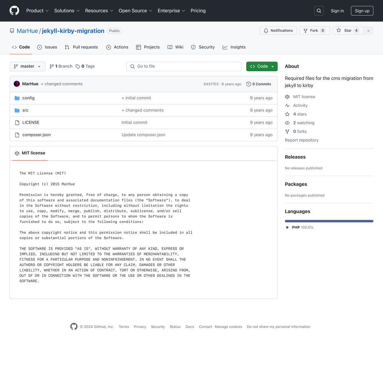This screenshot has height=383, width=383.
Task: Switch to the Issues tab
Action: [47, 47]
